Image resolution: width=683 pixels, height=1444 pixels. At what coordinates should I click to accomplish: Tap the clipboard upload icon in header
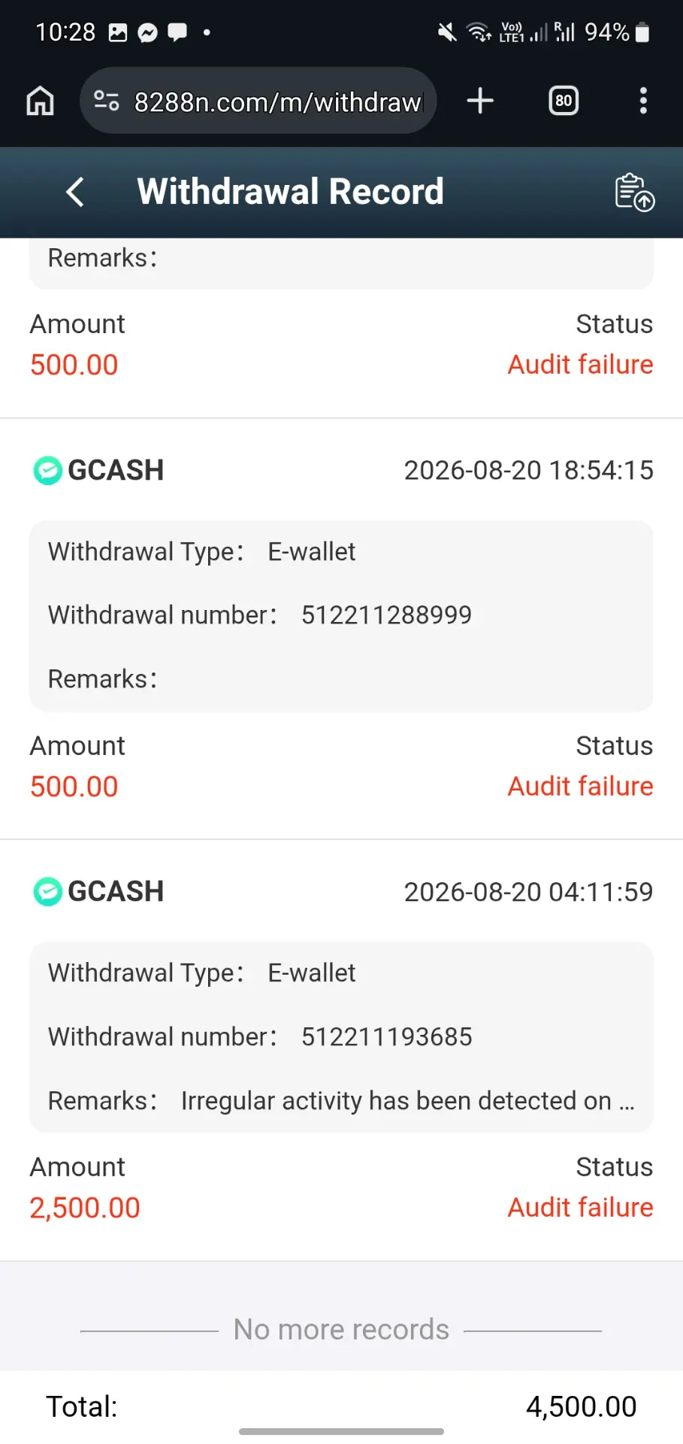pyautogui.click(x=634, y=192)
